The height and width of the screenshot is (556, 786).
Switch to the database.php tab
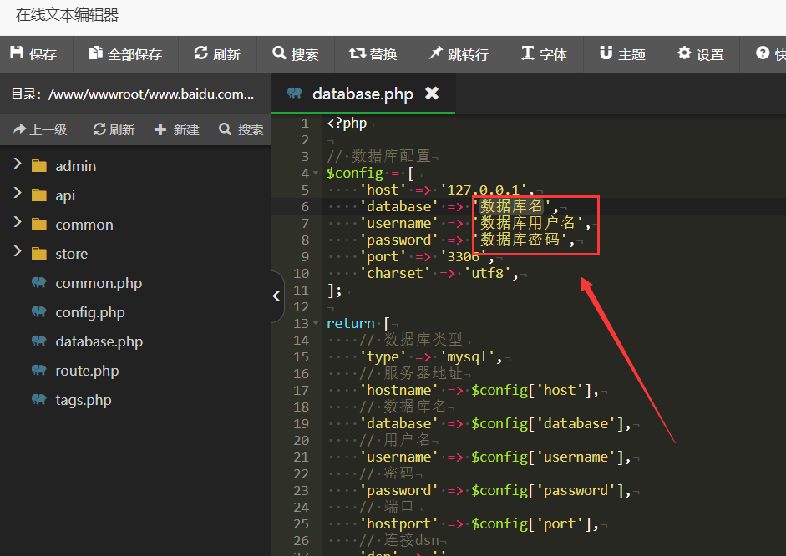click(x=362, y=94)
